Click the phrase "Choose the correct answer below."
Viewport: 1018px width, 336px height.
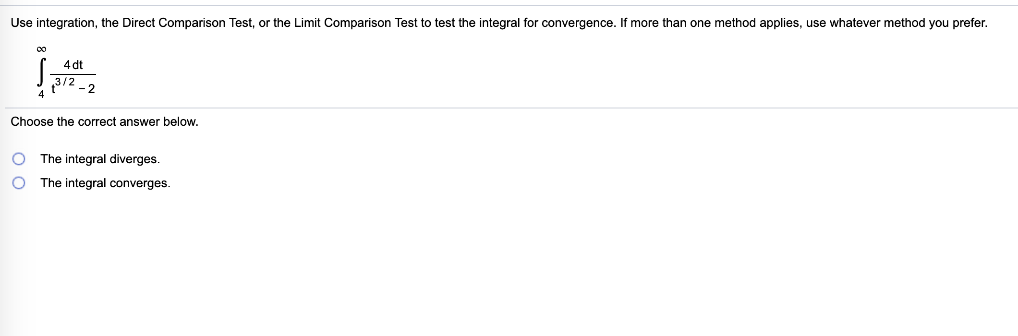coord(104,121)
